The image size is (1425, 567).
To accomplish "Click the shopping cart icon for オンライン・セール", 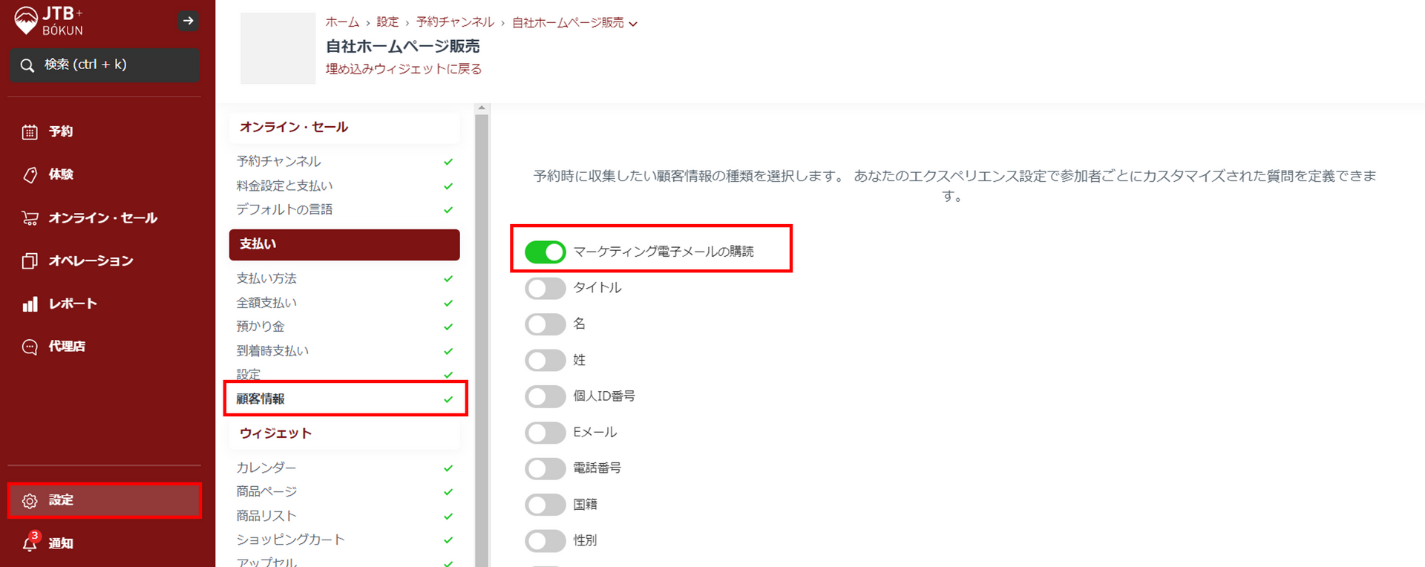I will 30,218.
